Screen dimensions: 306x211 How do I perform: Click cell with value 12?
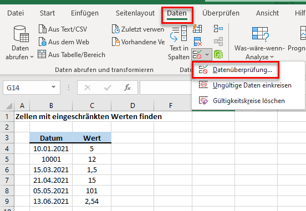pyautogui.click(x=92, y=159)
